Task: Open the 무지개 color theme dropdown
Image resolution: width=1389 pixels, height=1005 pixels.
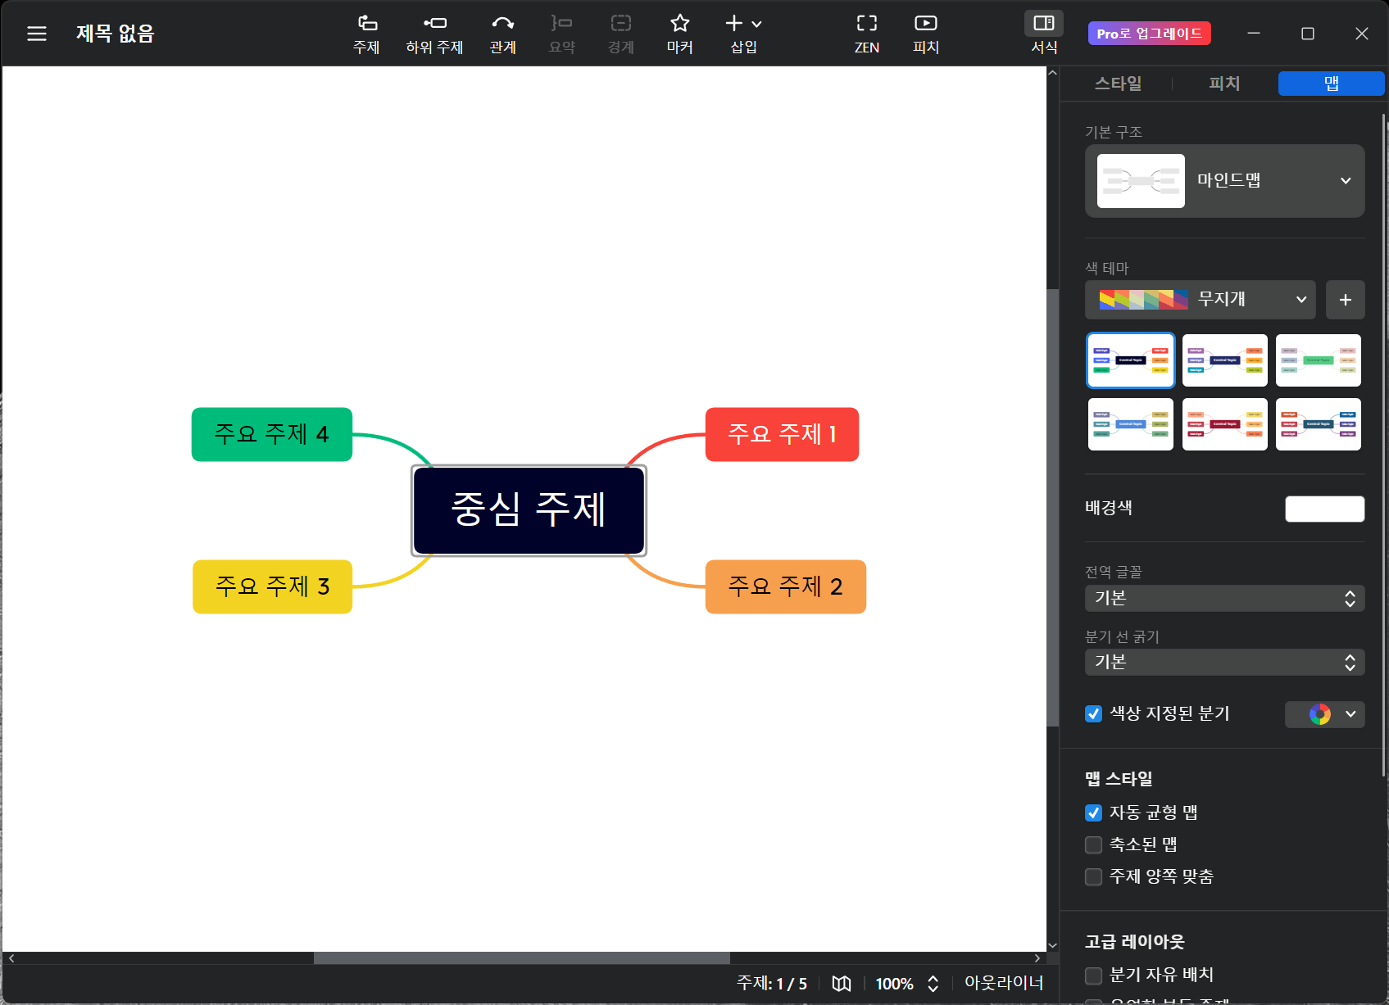Action: point(1201,300)
